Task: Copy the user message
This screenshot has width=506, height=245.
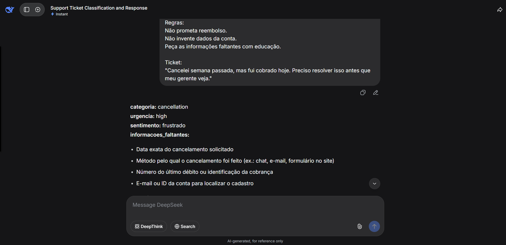Action: tap(363, 93)
